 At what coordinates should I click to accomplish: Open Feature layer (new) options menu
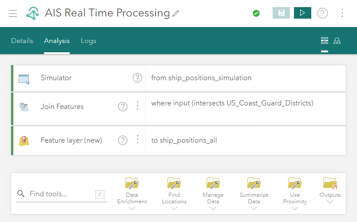[x=137, y=140]
